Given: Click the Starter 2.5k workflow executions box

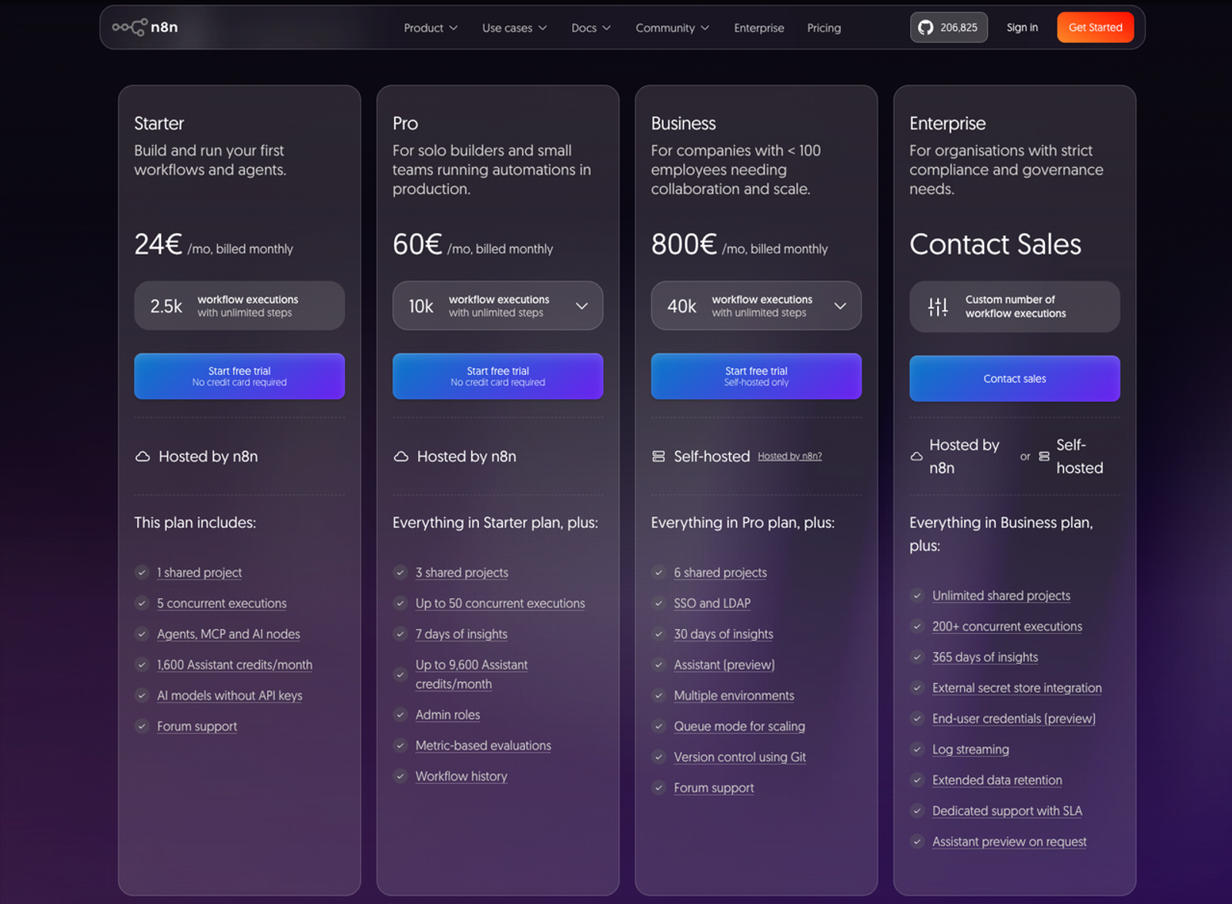Looking at the screenshot, I should pos(239,306).
